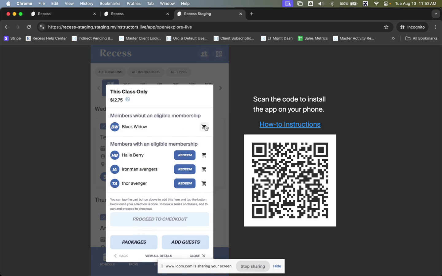Click the IA avatar for Ironman avengers
The height and width of the screenshot is (276, 442).
(x=115, y=169)
